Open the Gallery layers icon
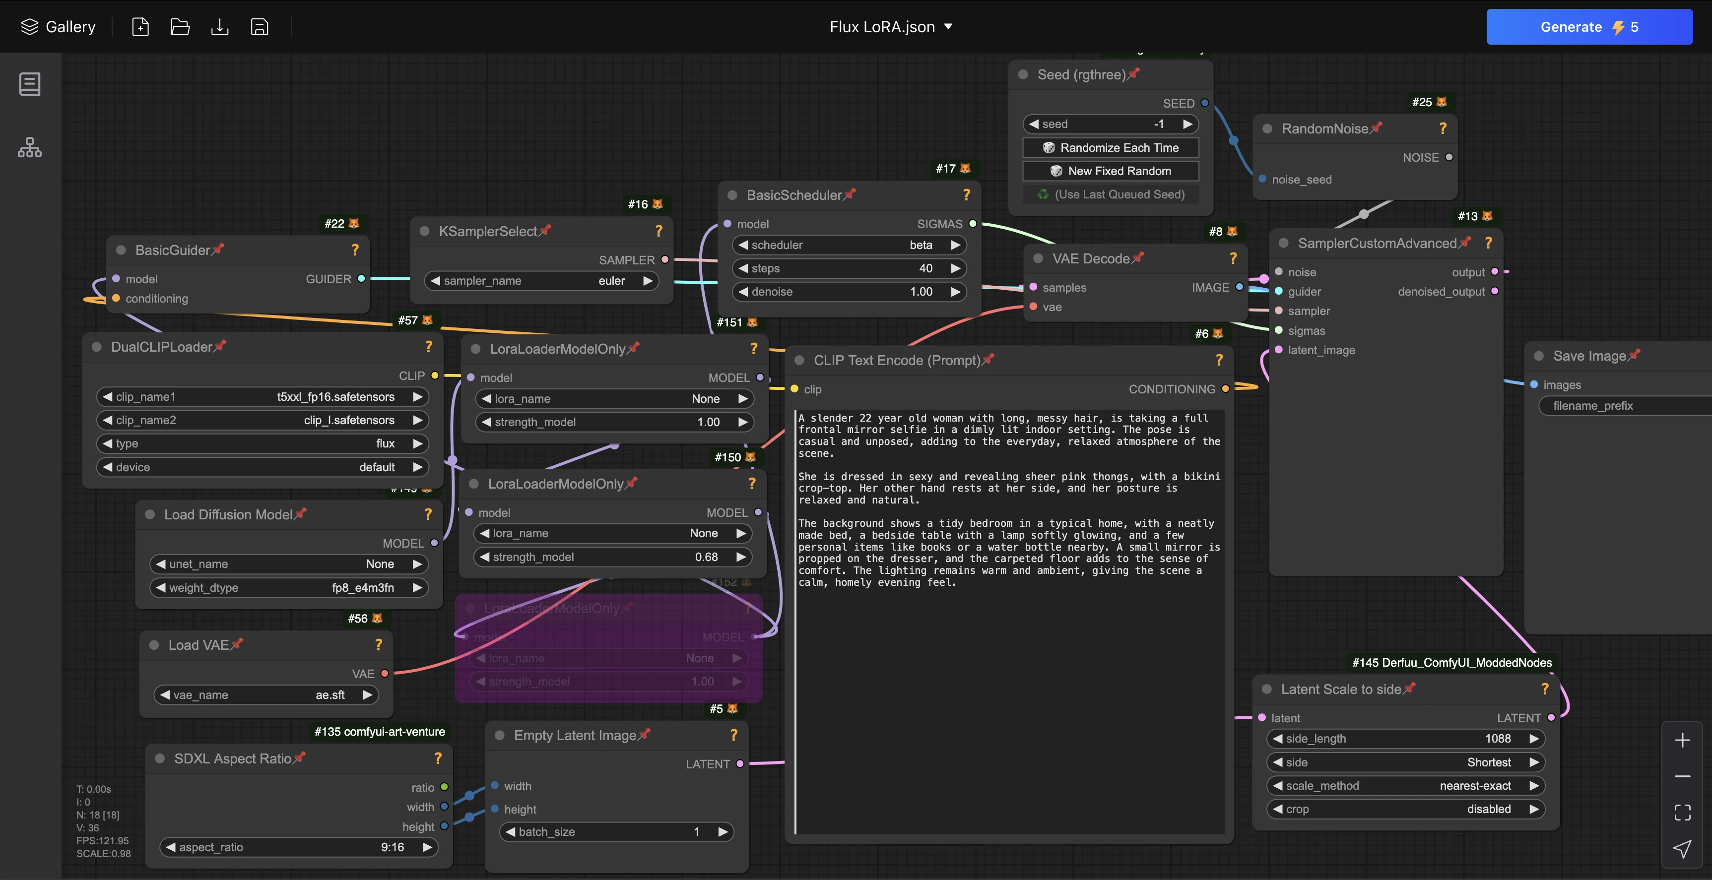This screenshot has width=1712, height=880. point(29,27)
